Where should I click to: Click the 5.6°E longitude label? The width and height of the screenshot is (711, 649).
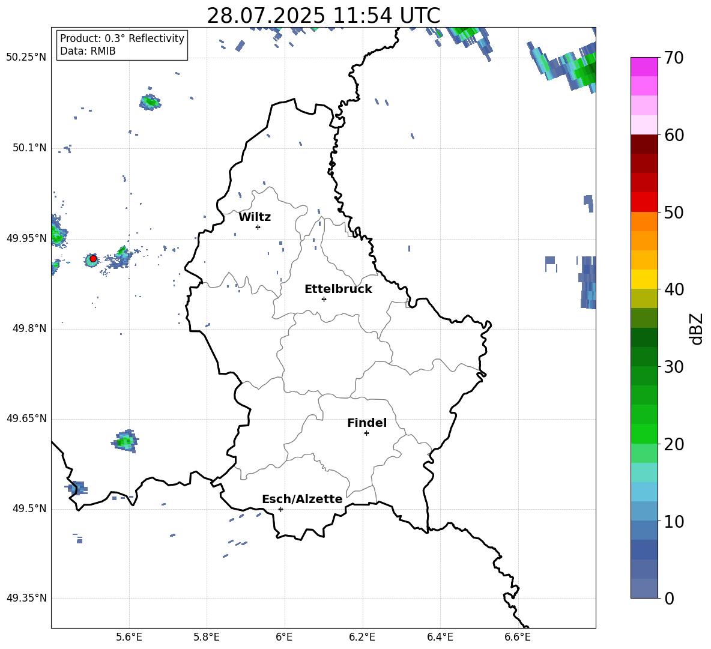coord(129,637)
